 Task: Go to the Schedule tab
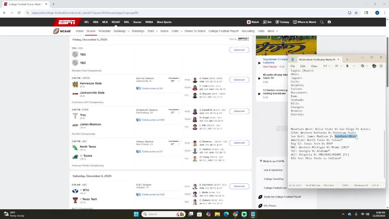[104, 31]
